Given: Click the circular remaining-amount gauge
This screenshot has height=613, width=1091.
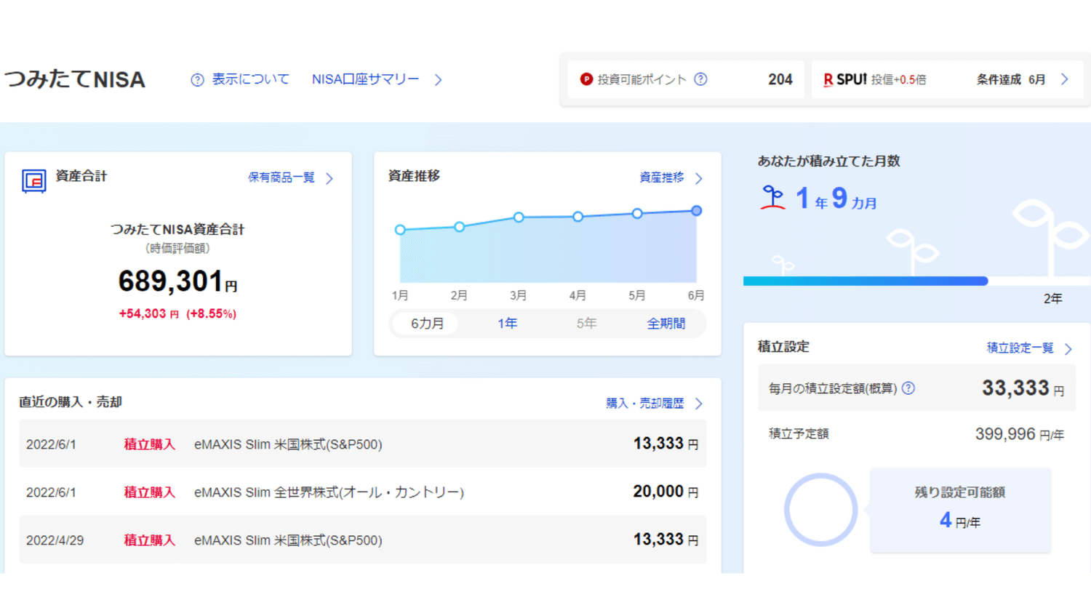Looking at the screenshot, I should pyautogui.click(x=820, y=510).
